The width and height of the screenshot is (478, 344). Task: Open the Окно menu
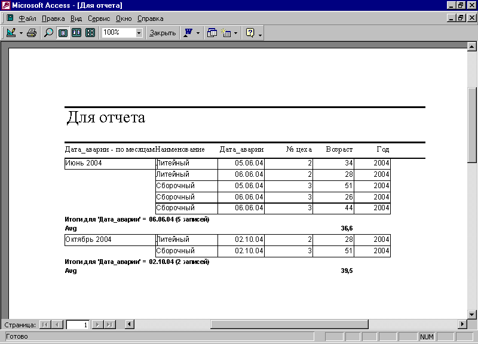(124, 19)
